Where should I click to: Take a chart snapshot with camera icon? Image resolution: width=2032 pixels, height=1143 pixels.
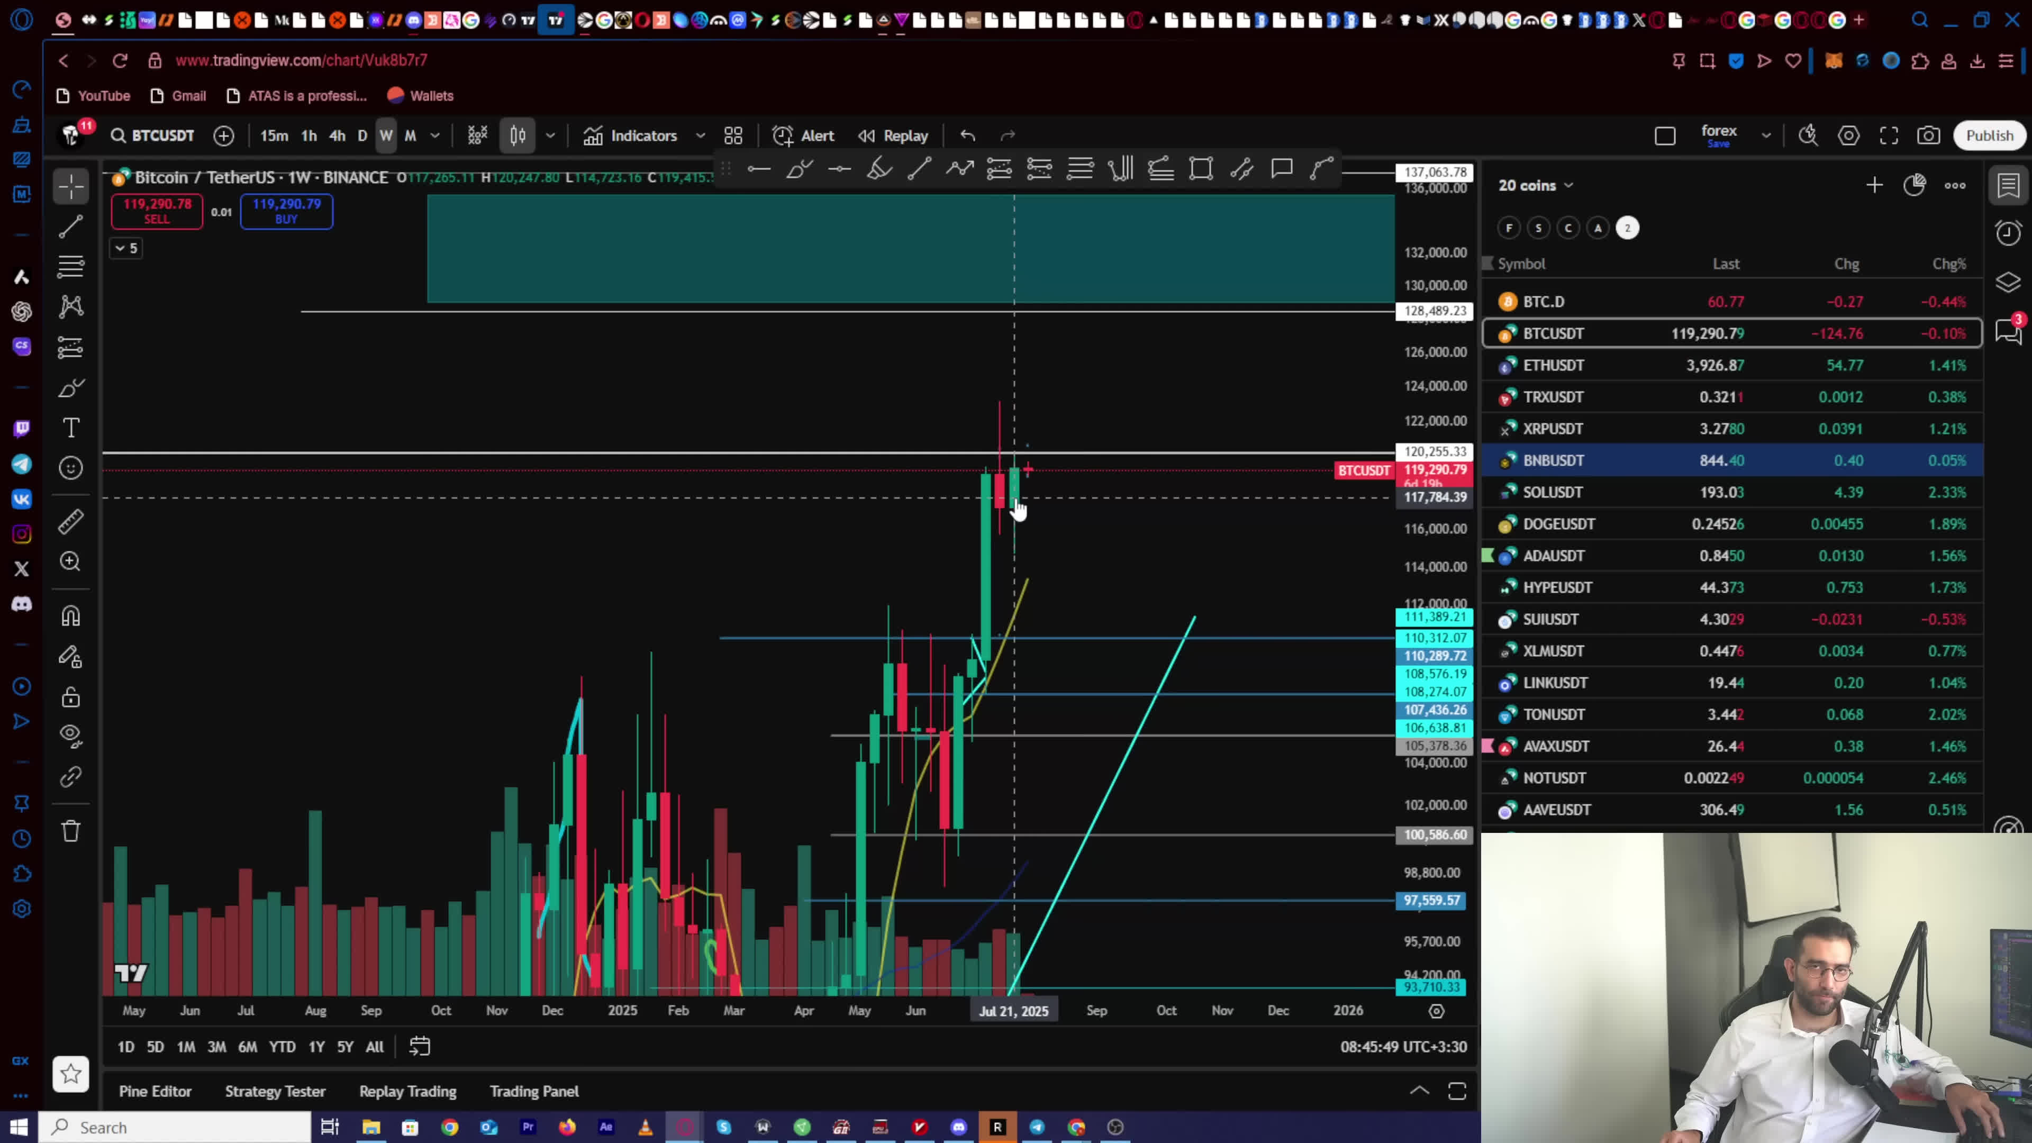pos(1929,135)
